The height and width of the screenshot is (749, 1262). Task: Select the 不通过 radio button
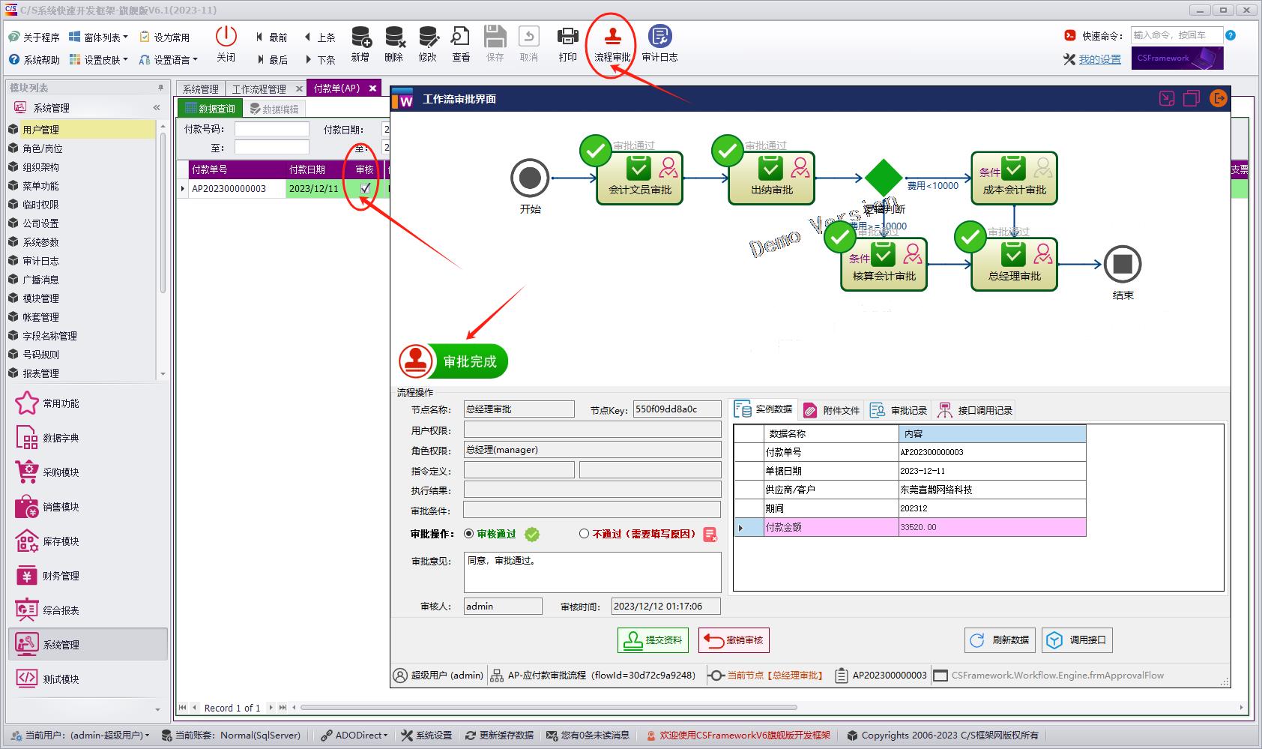[584, 534]
